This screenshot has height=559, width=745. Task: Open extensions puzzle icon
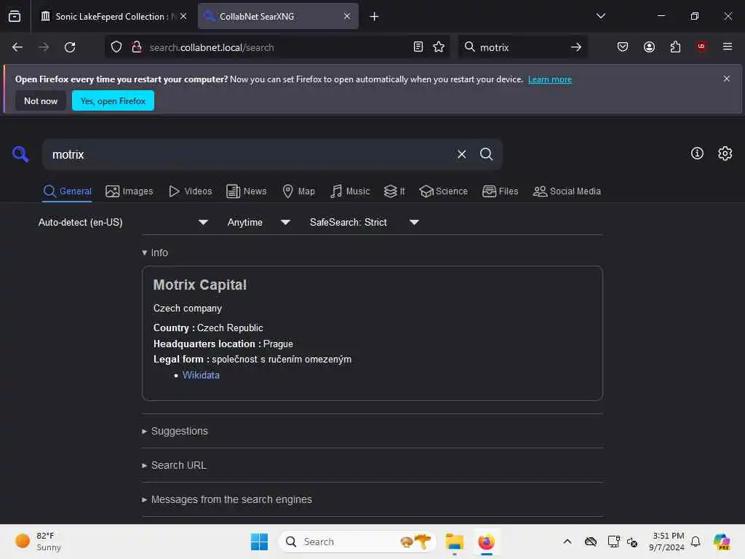[675, 47]
